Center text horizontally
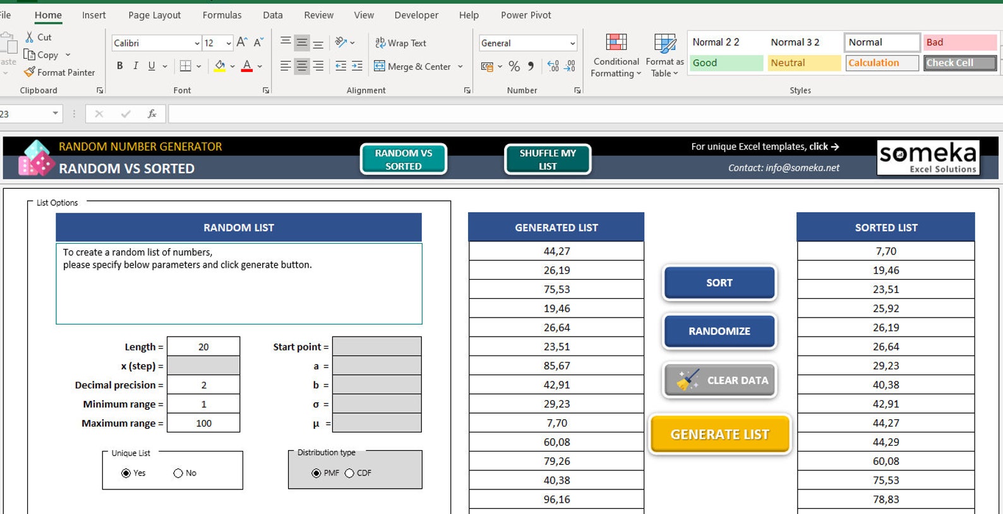 coord(302,66)
